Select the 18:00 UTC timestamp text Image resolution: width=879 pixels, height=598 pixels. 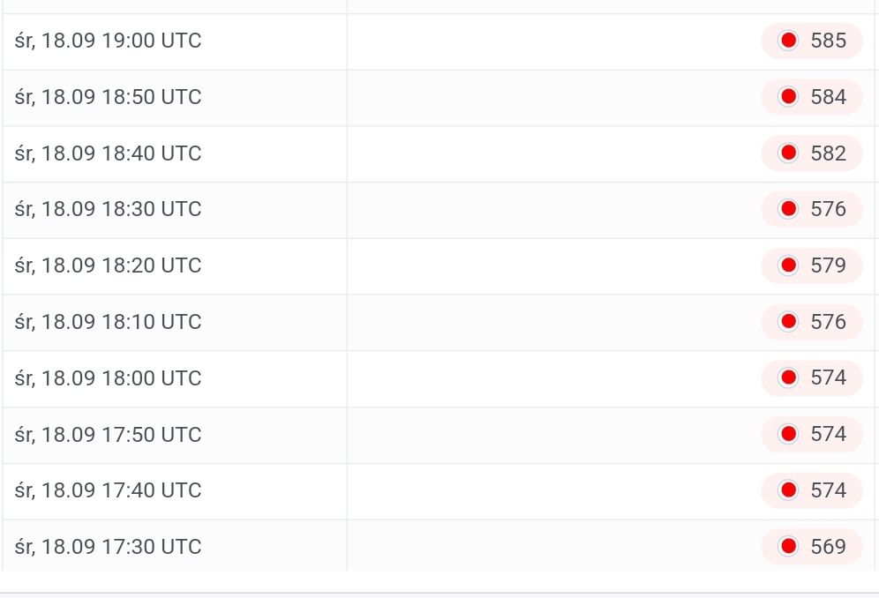click(109, 378)
